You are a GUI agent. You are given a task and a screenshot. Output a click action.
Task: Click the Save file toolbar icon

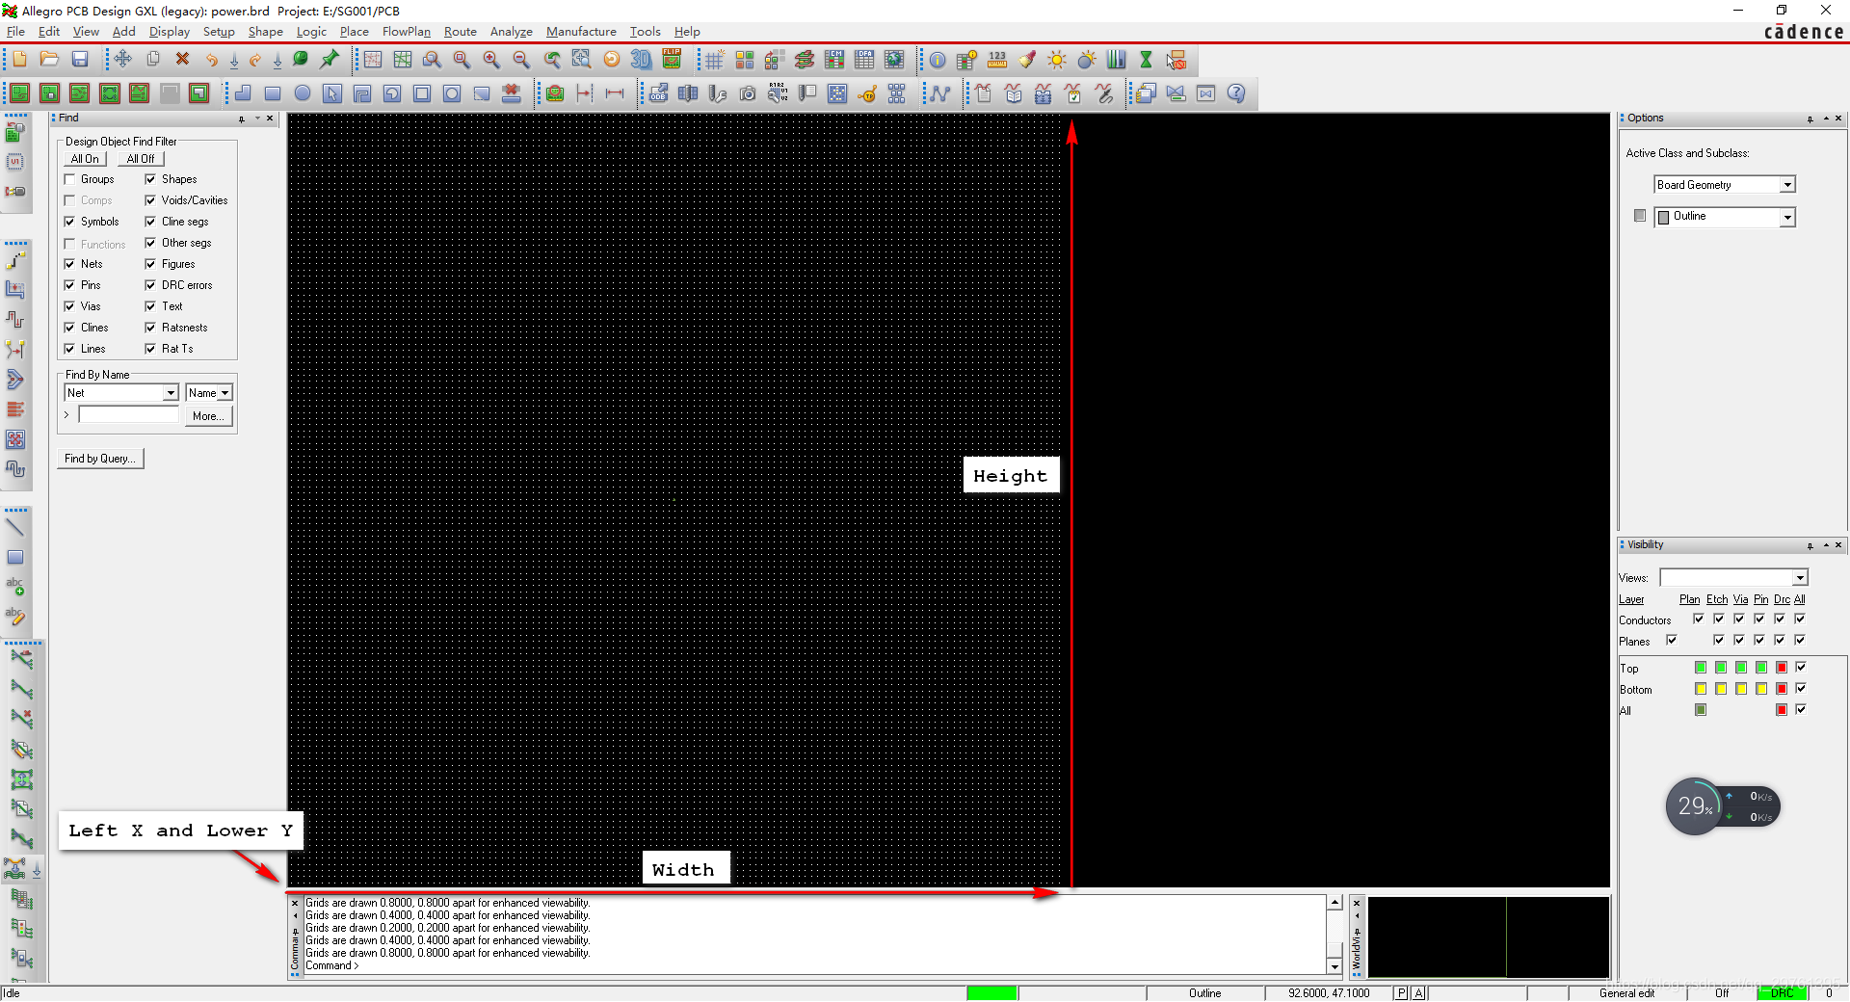point(80,60)
